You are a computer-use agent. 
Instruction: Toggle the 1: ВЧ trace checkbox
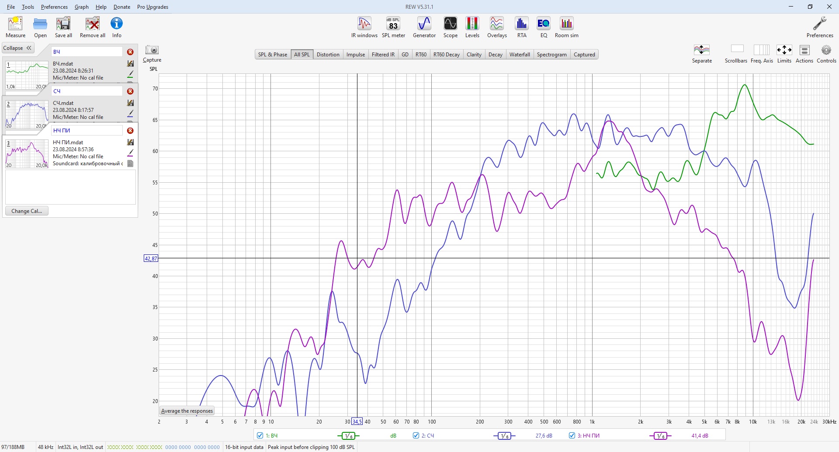point(260,435)
